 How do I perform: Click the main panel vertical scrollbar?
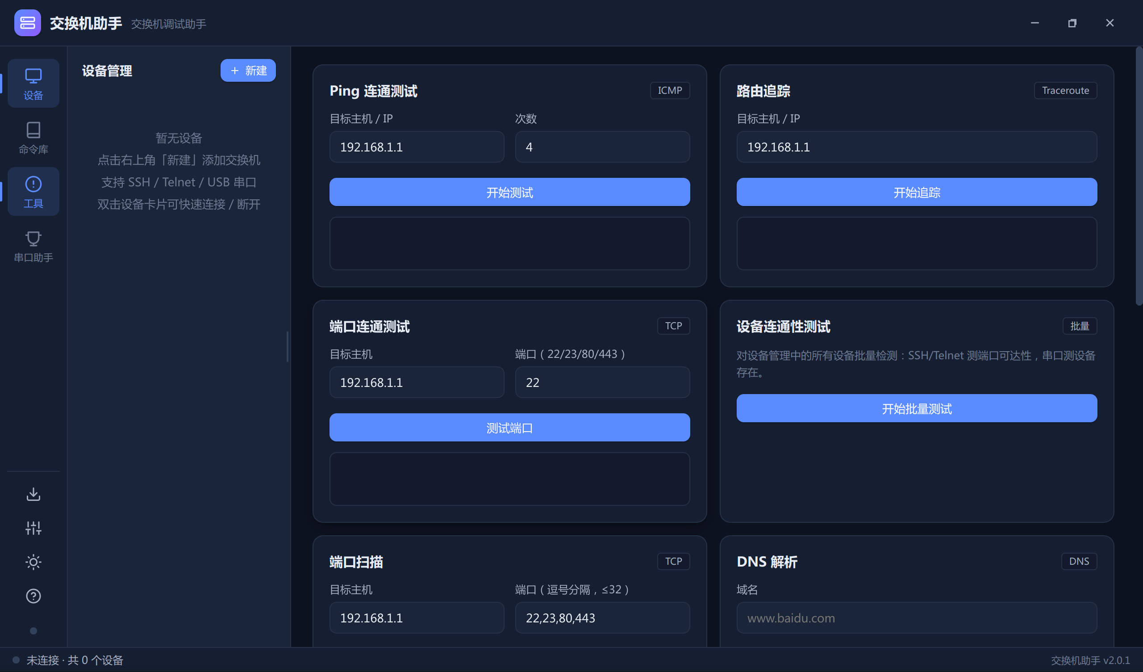click(1139, 176)
